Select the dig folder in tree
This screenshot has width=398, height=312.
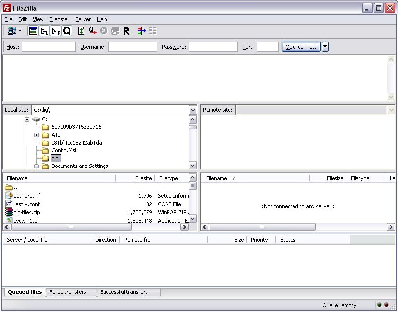pyautogui.click(x=55, y=158)
